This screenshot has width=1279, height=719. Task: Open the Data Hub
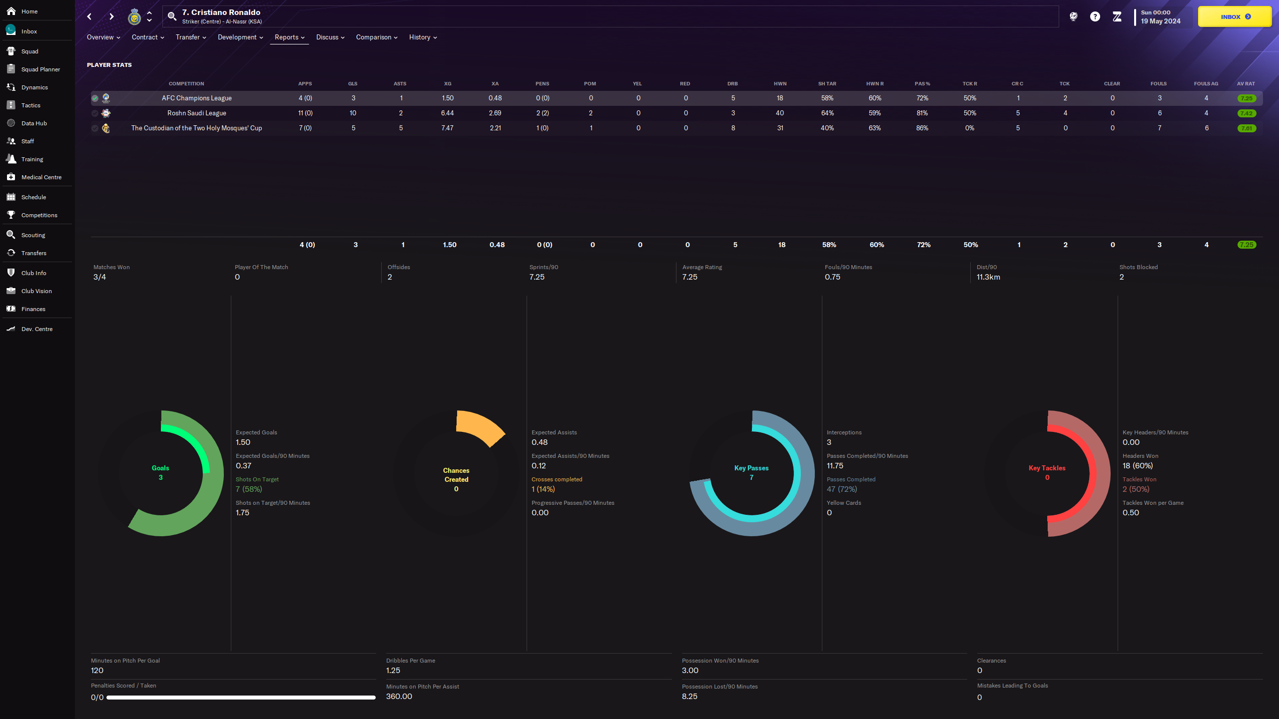[x=36, y=123]
